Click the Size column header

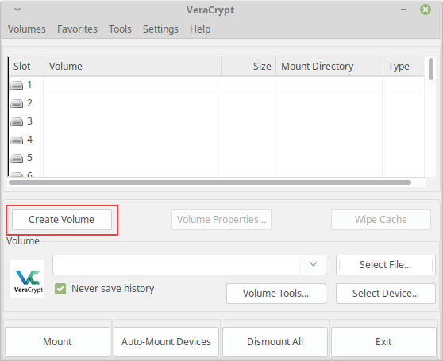248,67
